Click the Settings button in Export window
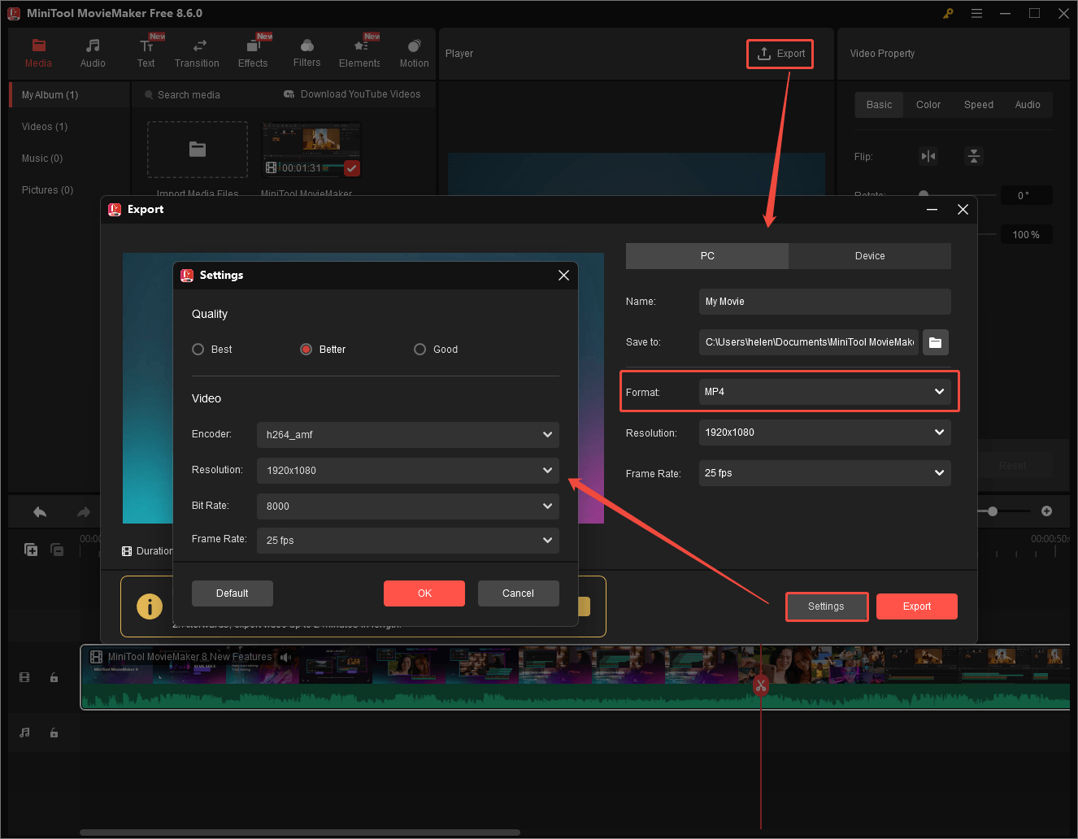The height and width of the screenshot is (839, 1078). click(827, 606)
